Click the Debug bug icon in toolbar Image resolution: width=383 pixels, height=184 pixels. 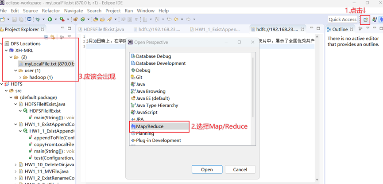[x=38, y=20]
